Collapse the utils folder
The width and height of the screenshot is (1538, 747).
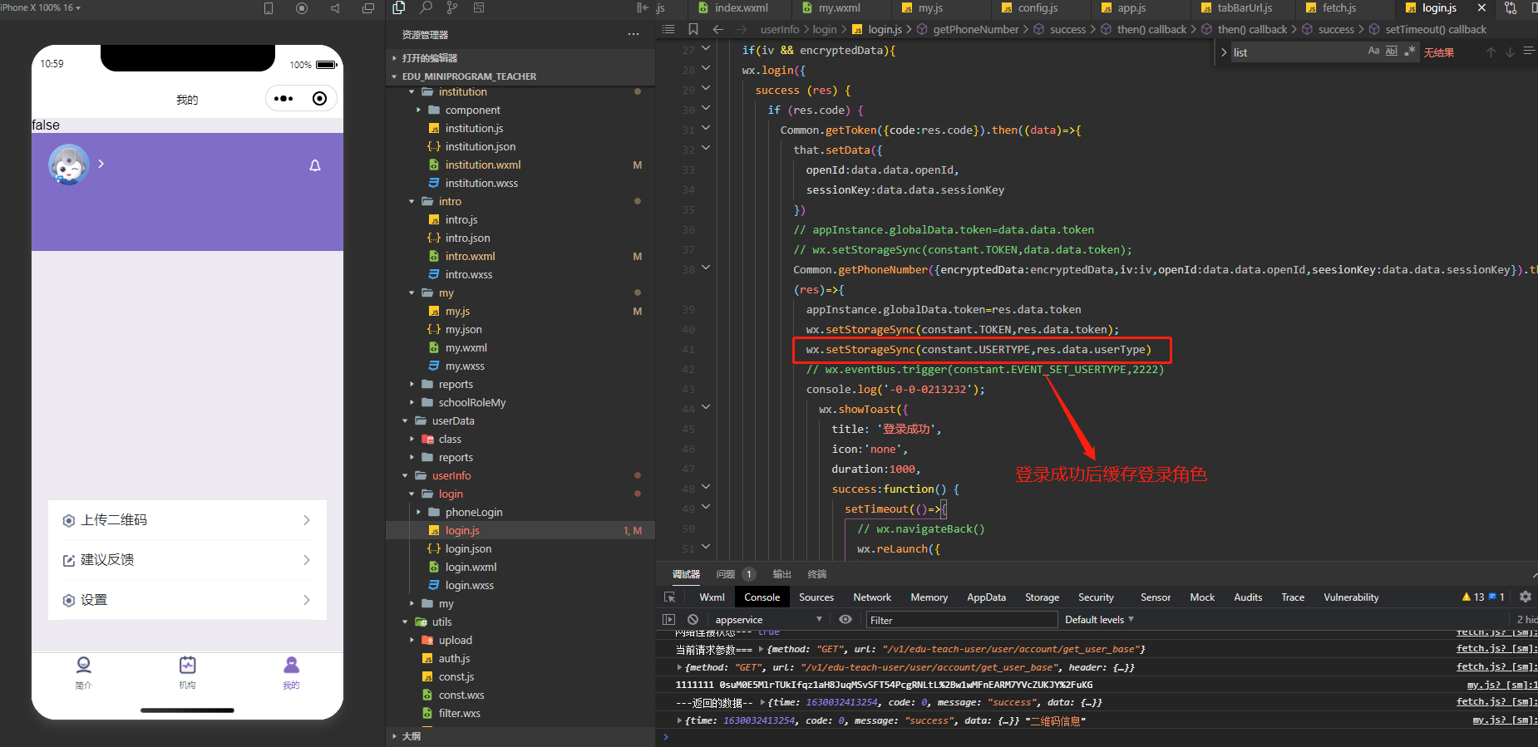point(405,622)
